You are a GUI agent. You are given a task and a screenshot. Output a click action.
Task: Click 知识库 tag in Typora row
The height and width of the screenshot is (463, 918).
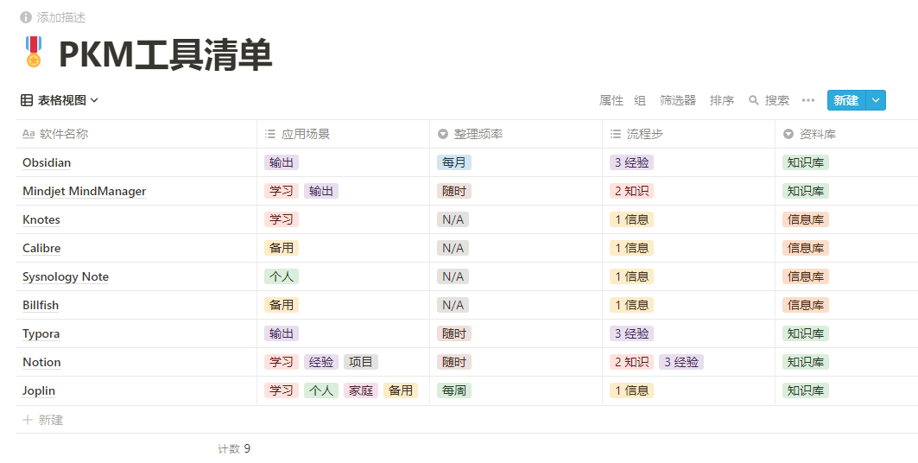(x=806, y=333)
